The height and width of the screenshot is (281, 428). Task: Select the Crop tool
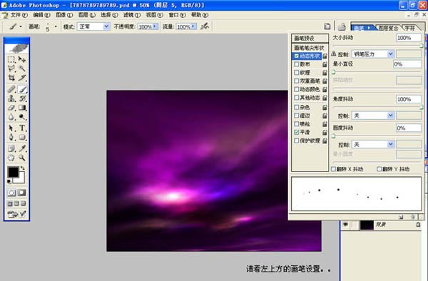(x=11, y=78)
